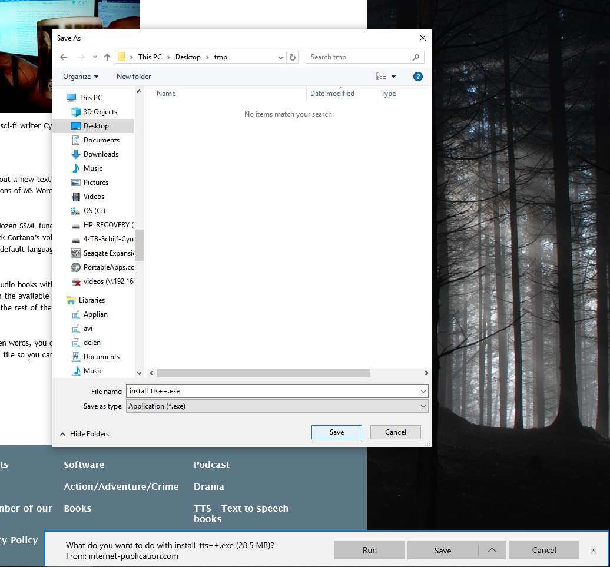Select This PC in the navigation tree

point(90,98)
